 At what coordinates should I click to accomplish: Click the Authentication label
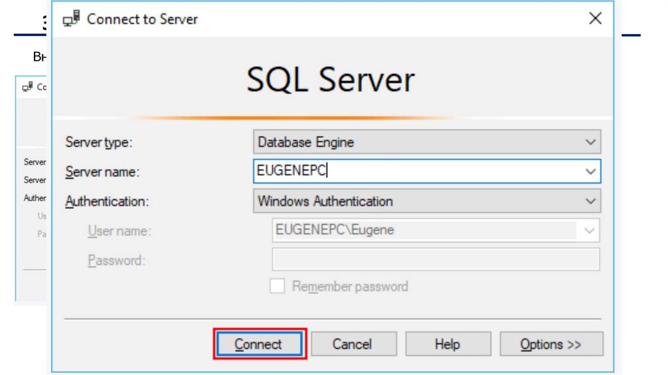[x=107, y=202]
